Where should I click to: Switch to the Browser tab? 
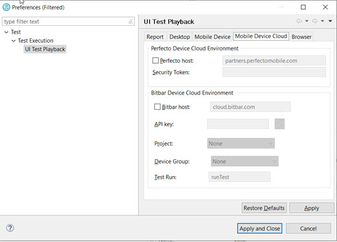point(301,37)
